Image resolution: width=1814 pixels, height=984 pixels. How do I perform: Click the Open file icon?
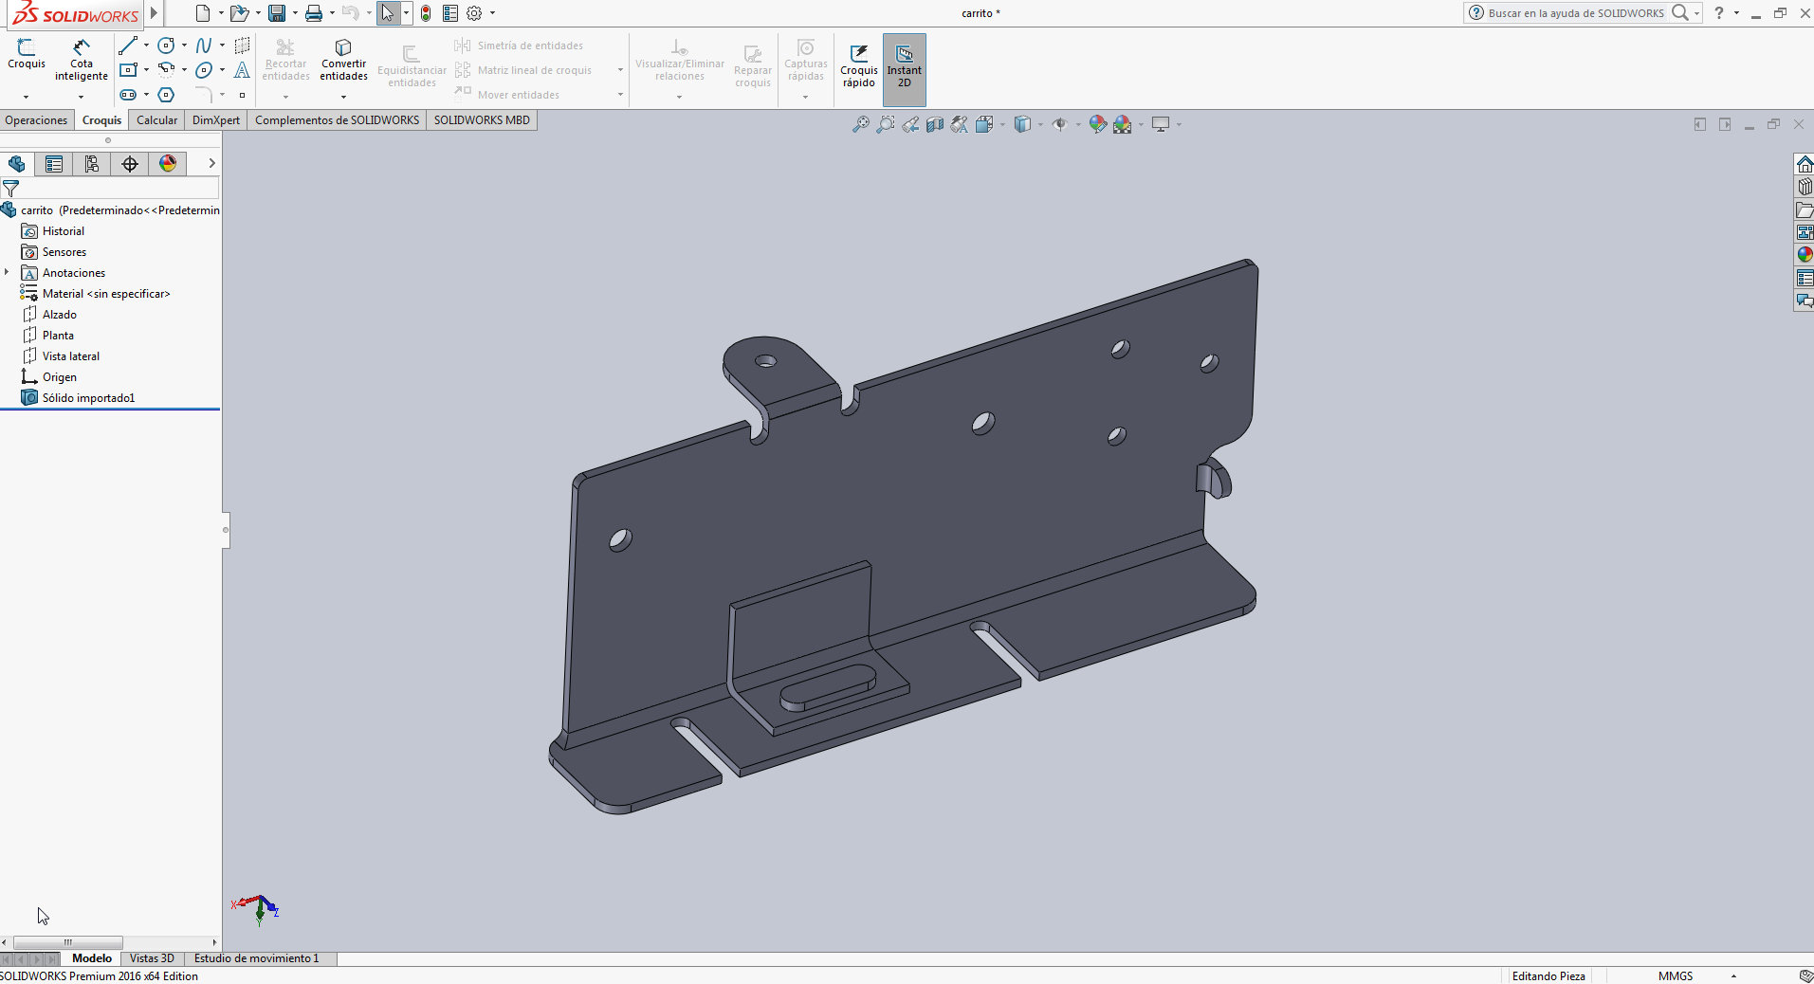(239, 13)
